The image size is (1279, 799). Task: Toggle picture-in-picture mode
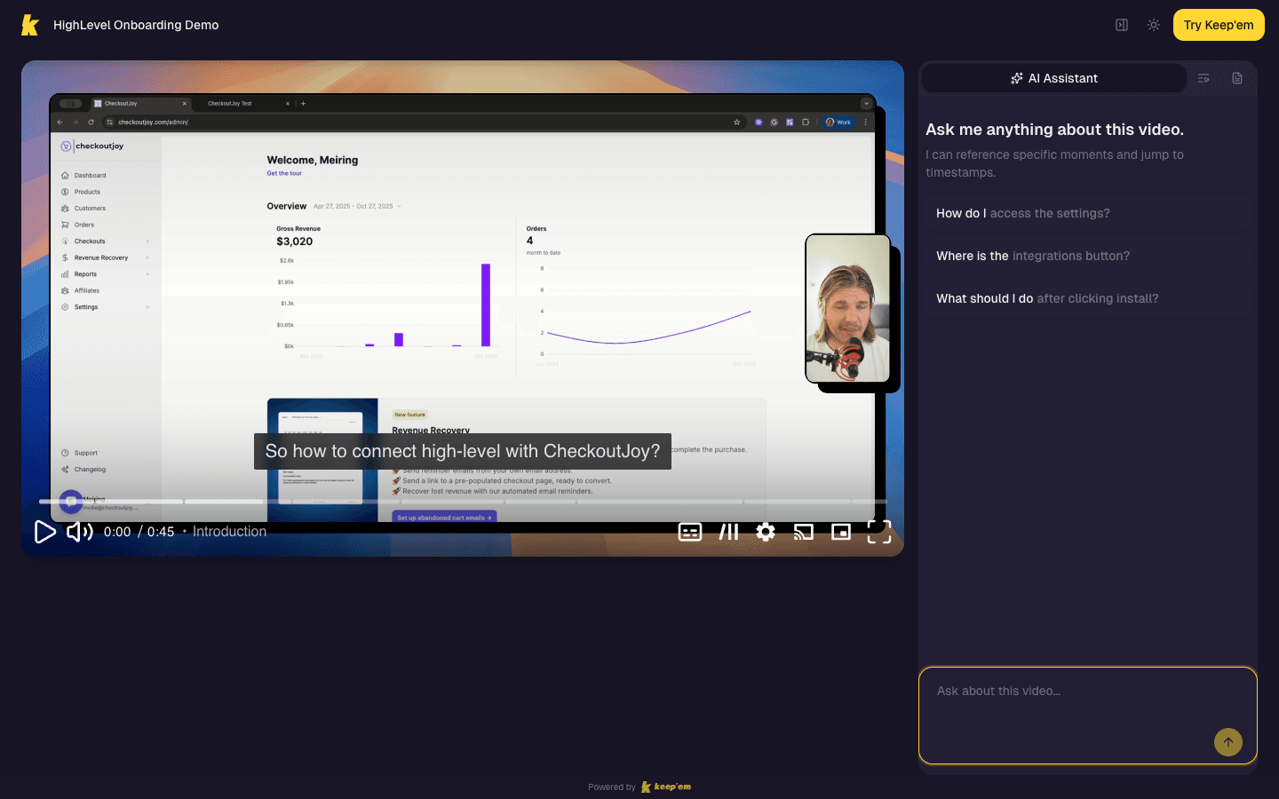point(841,532)
